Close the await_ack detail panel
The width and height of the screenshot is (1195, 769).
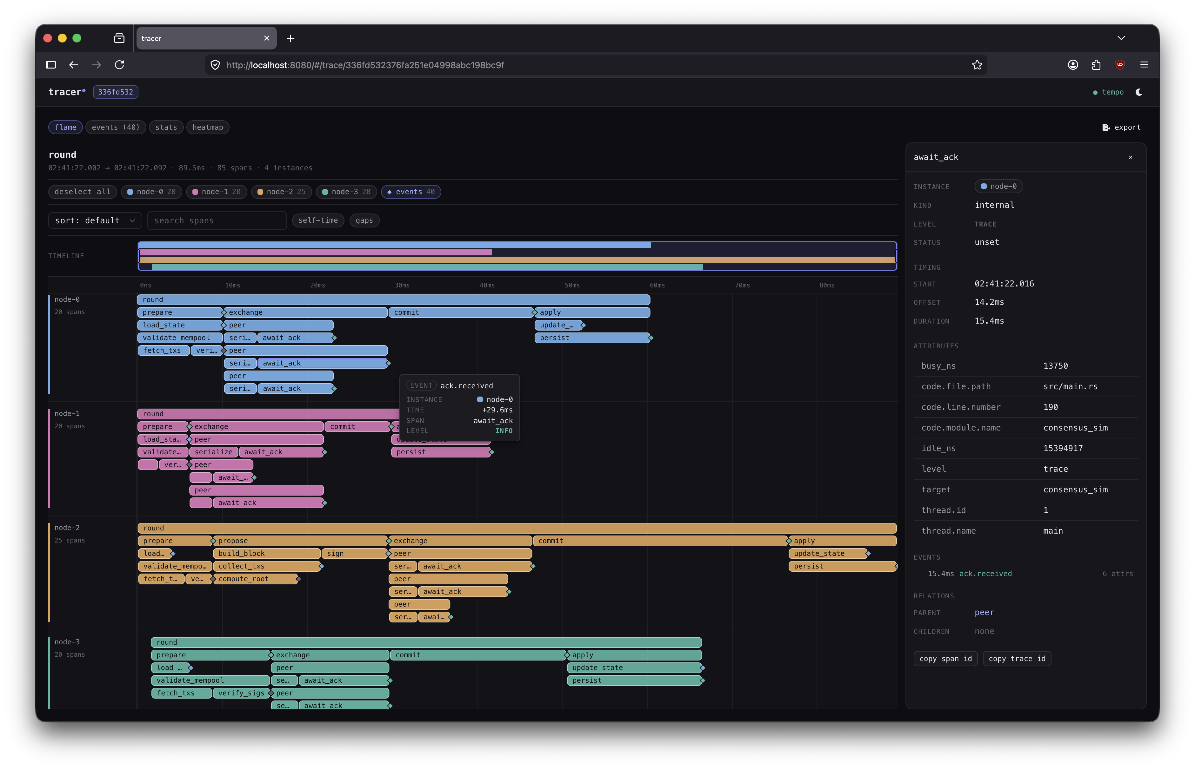1131,157
